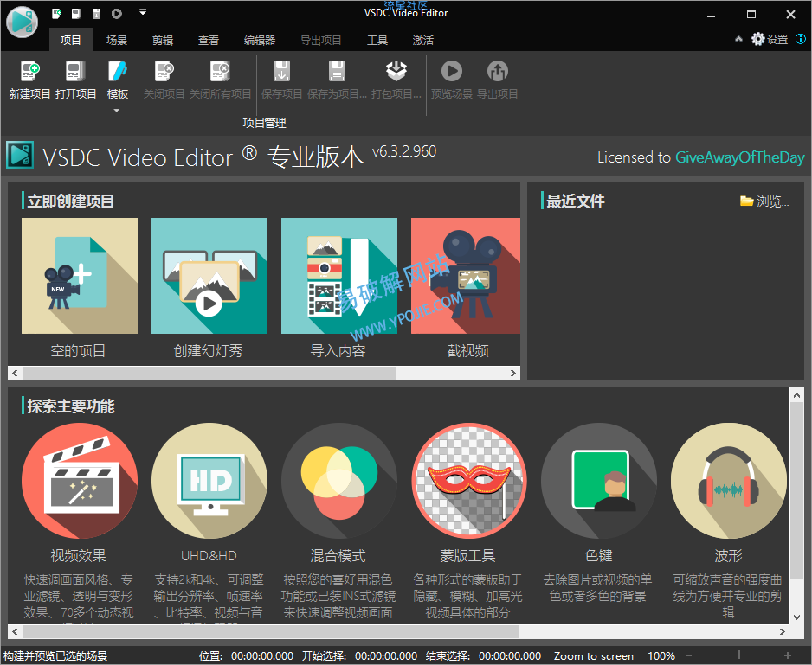Image resolution: width=812 pixels, height=665 pixels.
Task: Select the 模板 (Templates) pen icon
Action: click(x=117, y=72)
